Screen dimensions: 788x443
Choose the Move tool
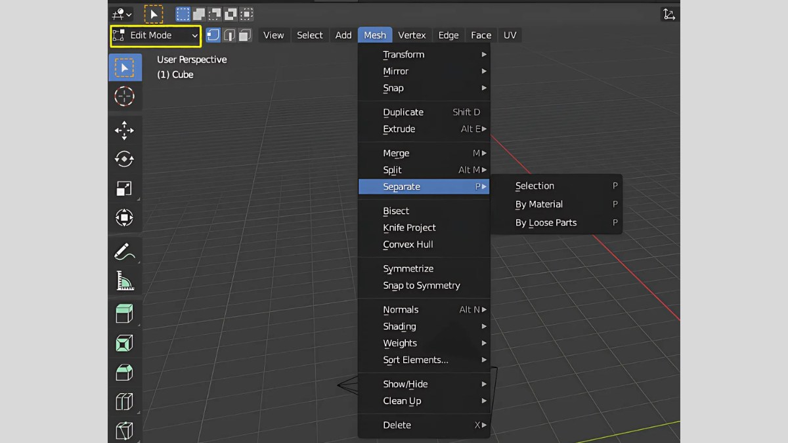pyautogui.click(x=125, y=131)
